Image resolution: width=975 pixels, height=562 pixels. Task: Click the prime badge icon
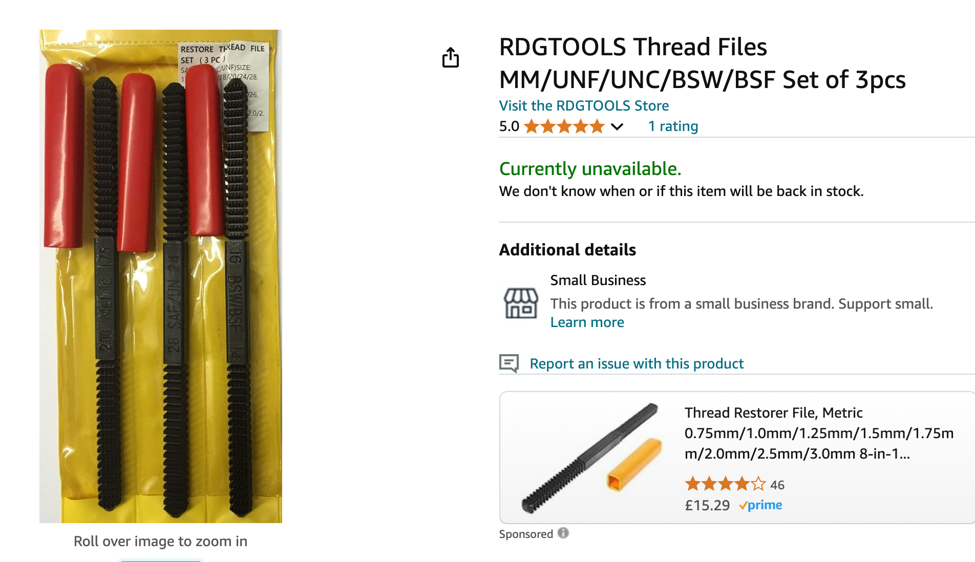pyautogui.click(x=760, y=505)
